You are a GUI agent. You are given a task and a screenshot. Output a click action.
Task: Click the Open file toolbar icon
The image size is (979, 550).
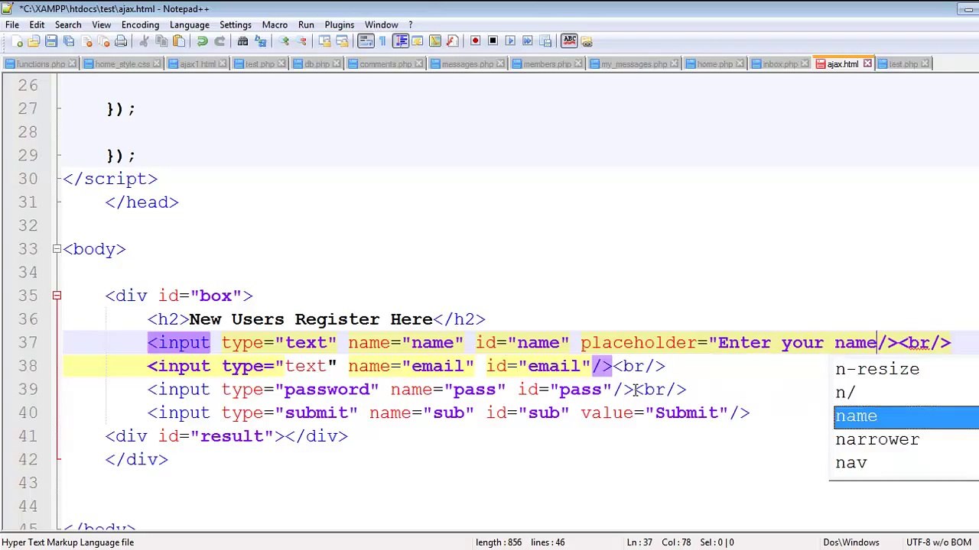click(x=34, y=41)
